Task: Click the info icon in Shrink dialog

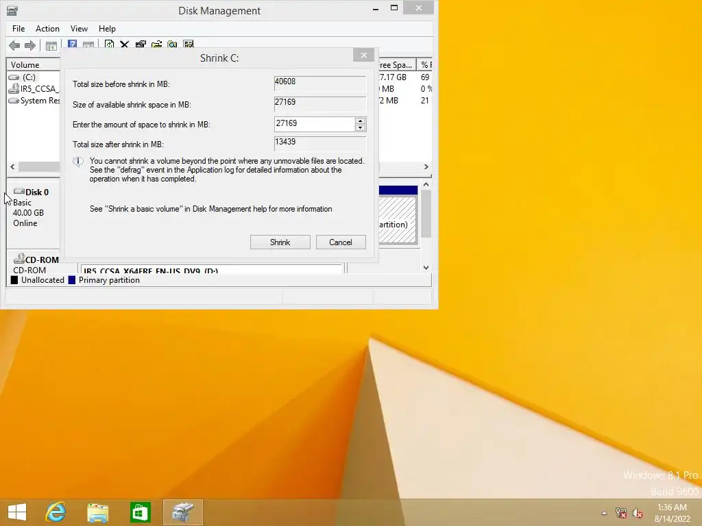Action: (x=78, y=162)
